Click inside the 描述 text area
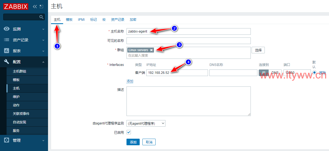 click(x=189, y=101)
